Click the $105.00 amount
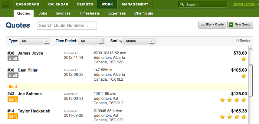The height and width of the screenshot is (124, 259). click(239, 70)
